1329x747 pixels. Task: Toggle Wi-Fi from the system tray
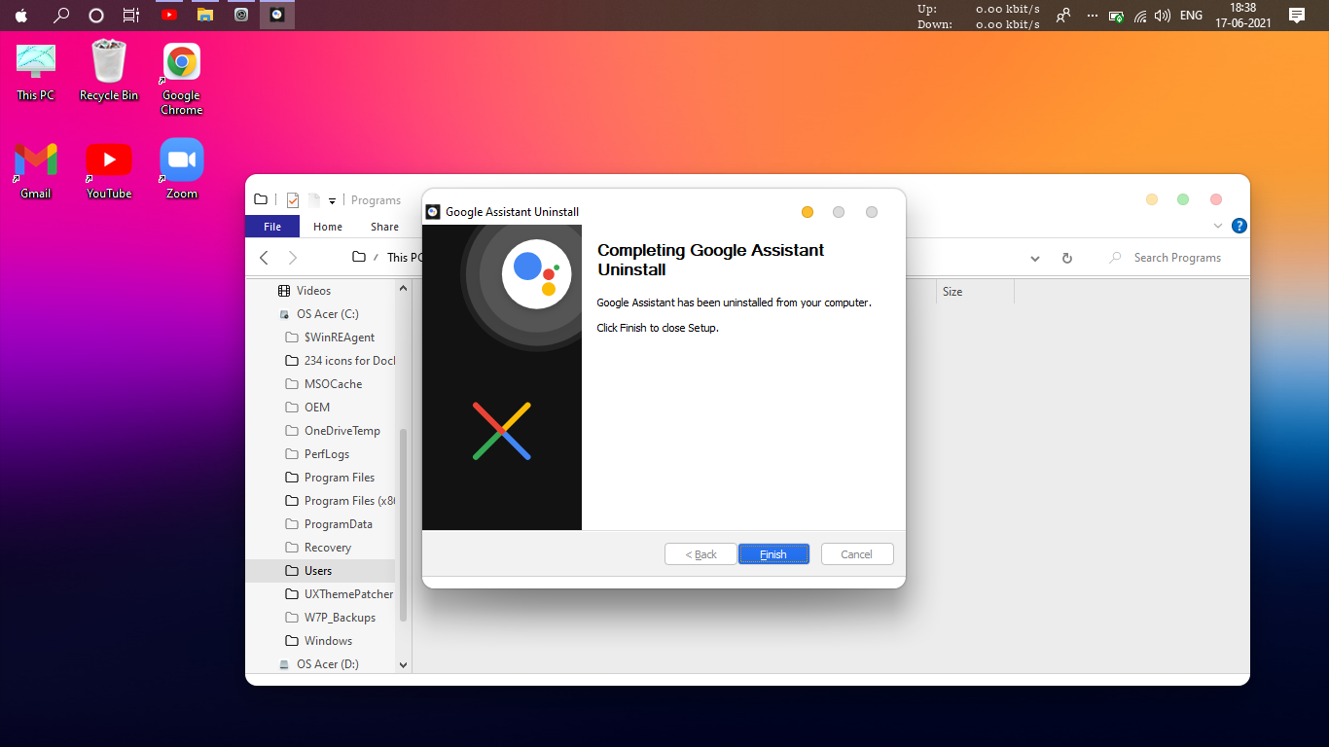coord(1138,15)
